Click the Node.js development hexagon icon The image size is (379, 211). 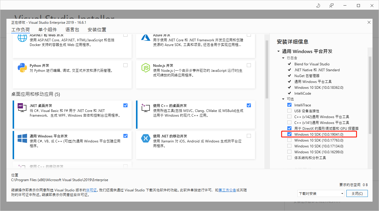pos(146,68)
